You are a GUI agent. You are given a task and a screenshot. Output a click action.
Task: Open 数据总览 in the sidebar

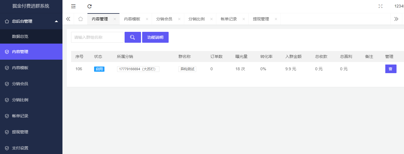[20, 36]
